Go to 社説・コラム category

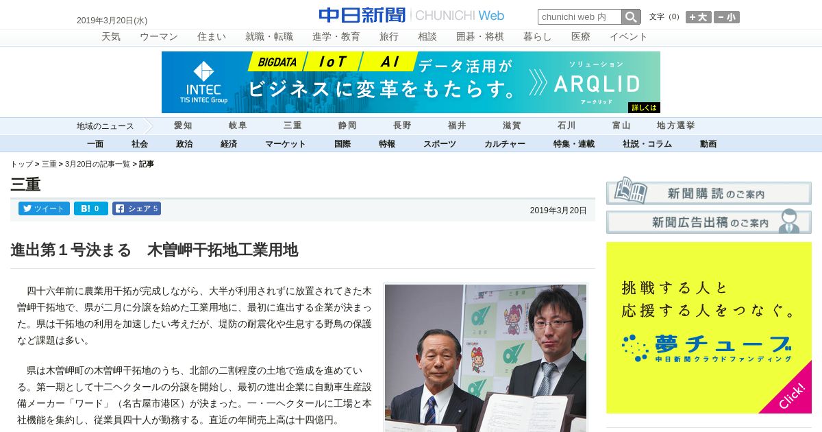[647, 144]
